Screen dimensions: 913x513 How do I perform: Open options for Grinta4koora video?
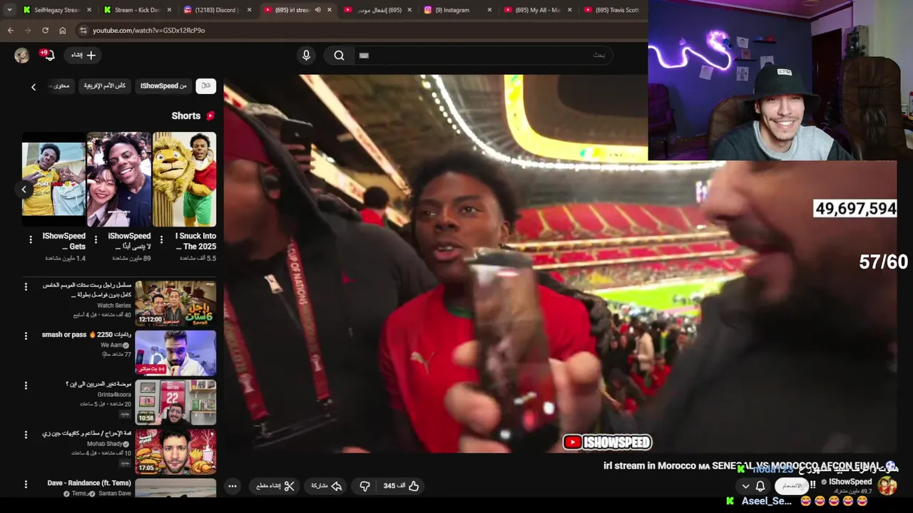coord(26,385)
